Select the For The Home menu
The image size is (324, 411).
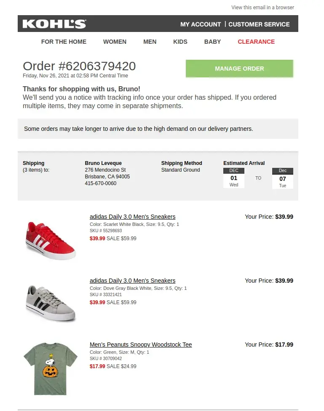click(x=64, y=42)
